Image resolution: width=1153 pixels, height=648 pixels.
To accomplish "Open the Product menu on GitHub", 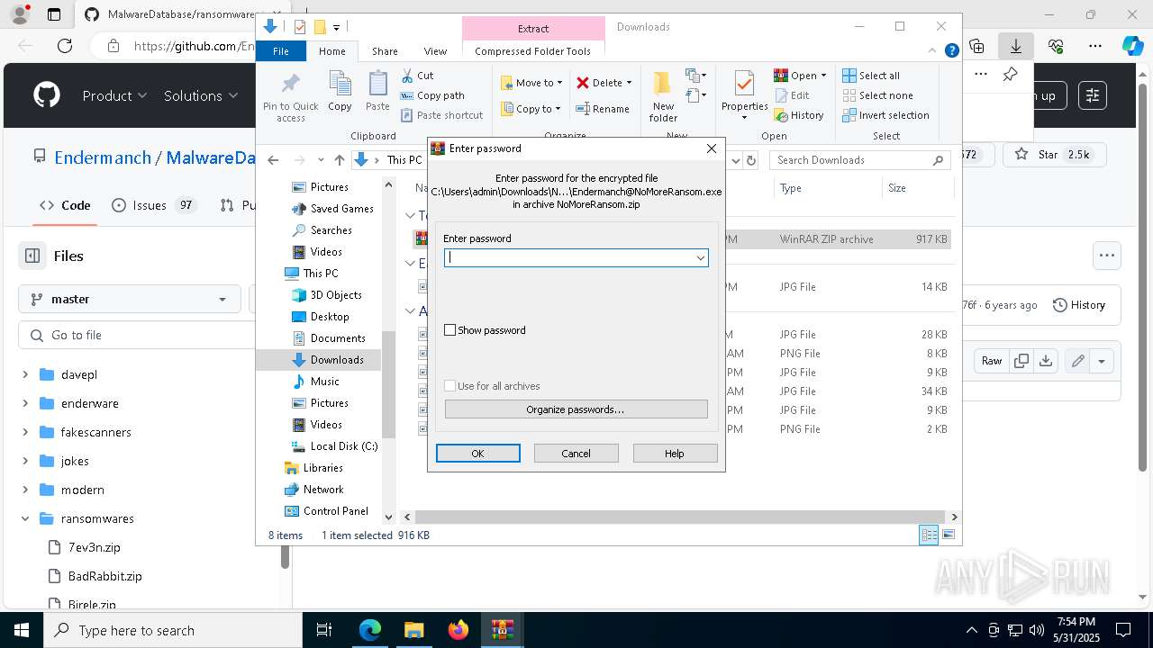I will [x=114, y=95].
